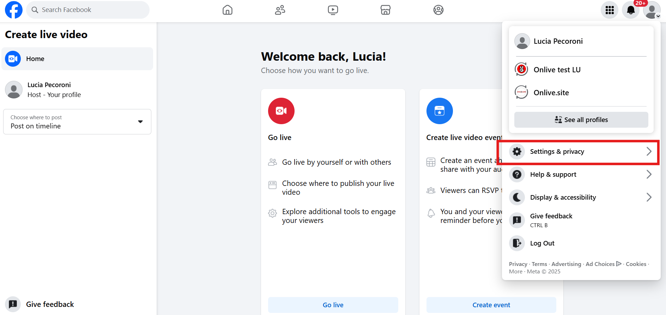Click the Create event button
This screenshot has height=315, width=666.
(491, 305)
